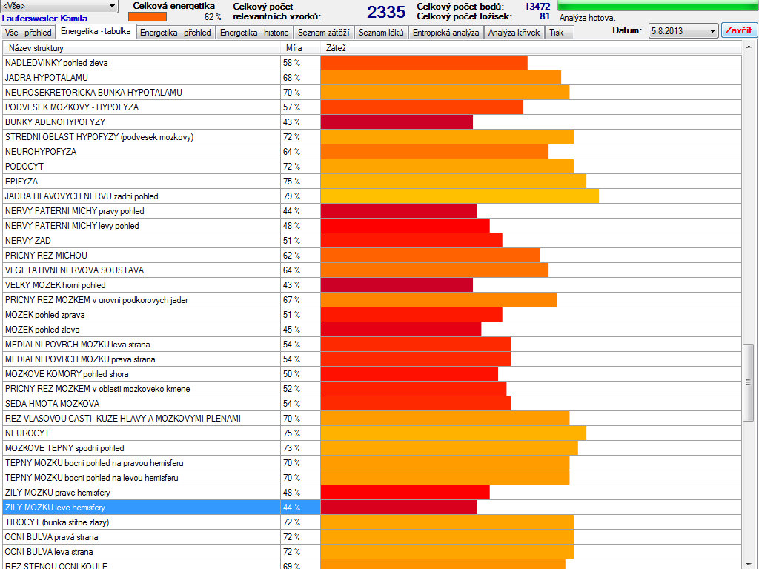The image size is (759, 569).
Task: Switch to Entropická analýza tab
Action: point(445,33)
